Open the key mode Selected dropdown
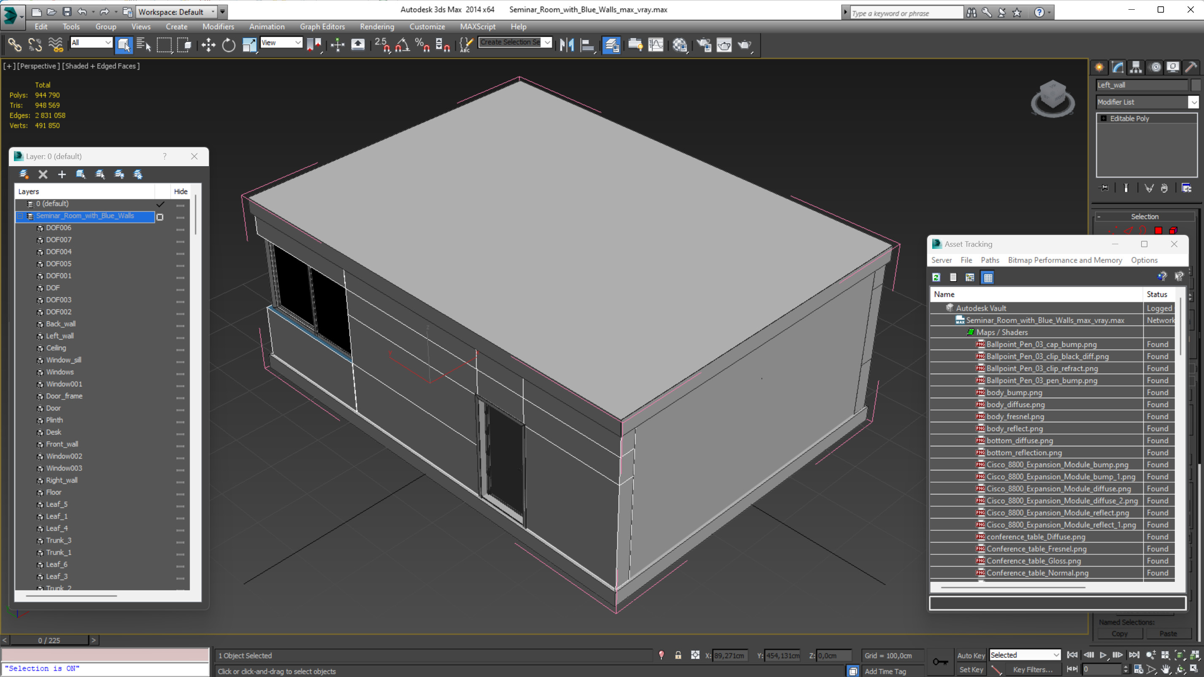 [1025, 655]
